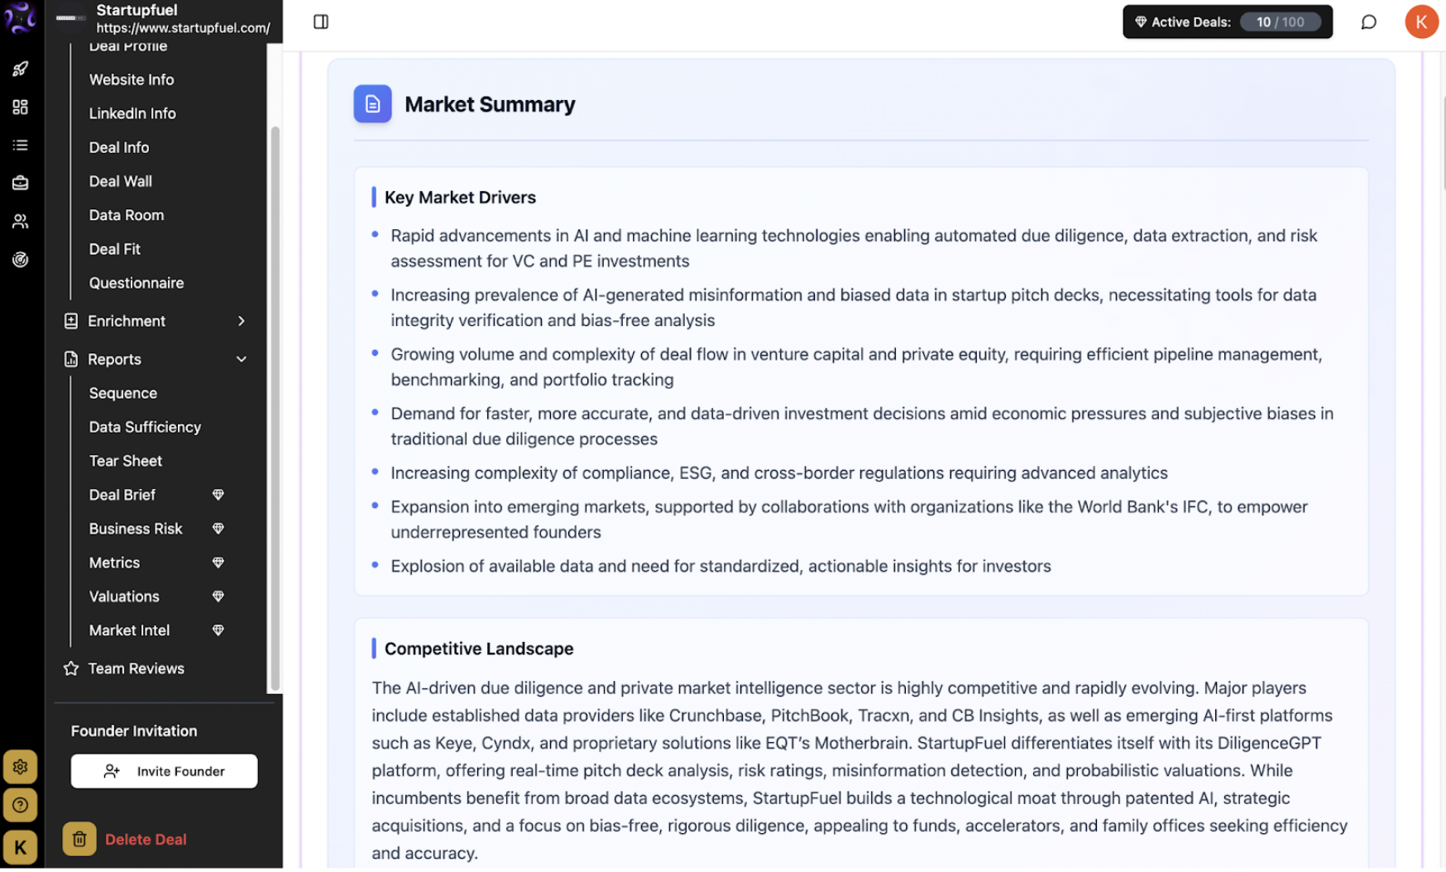Click Delete Deal
Screen dimensions: 1446x872
[x=146, y=840]
